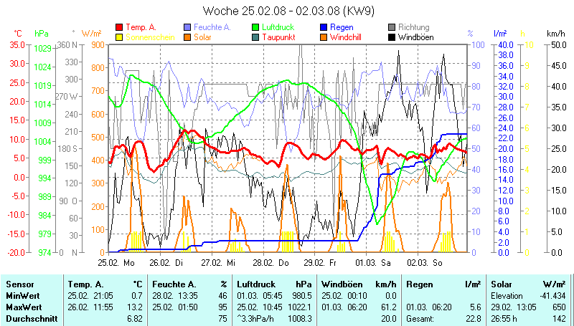Click the yellow Sonnenschein legend swatch

[x=119, y=37]
